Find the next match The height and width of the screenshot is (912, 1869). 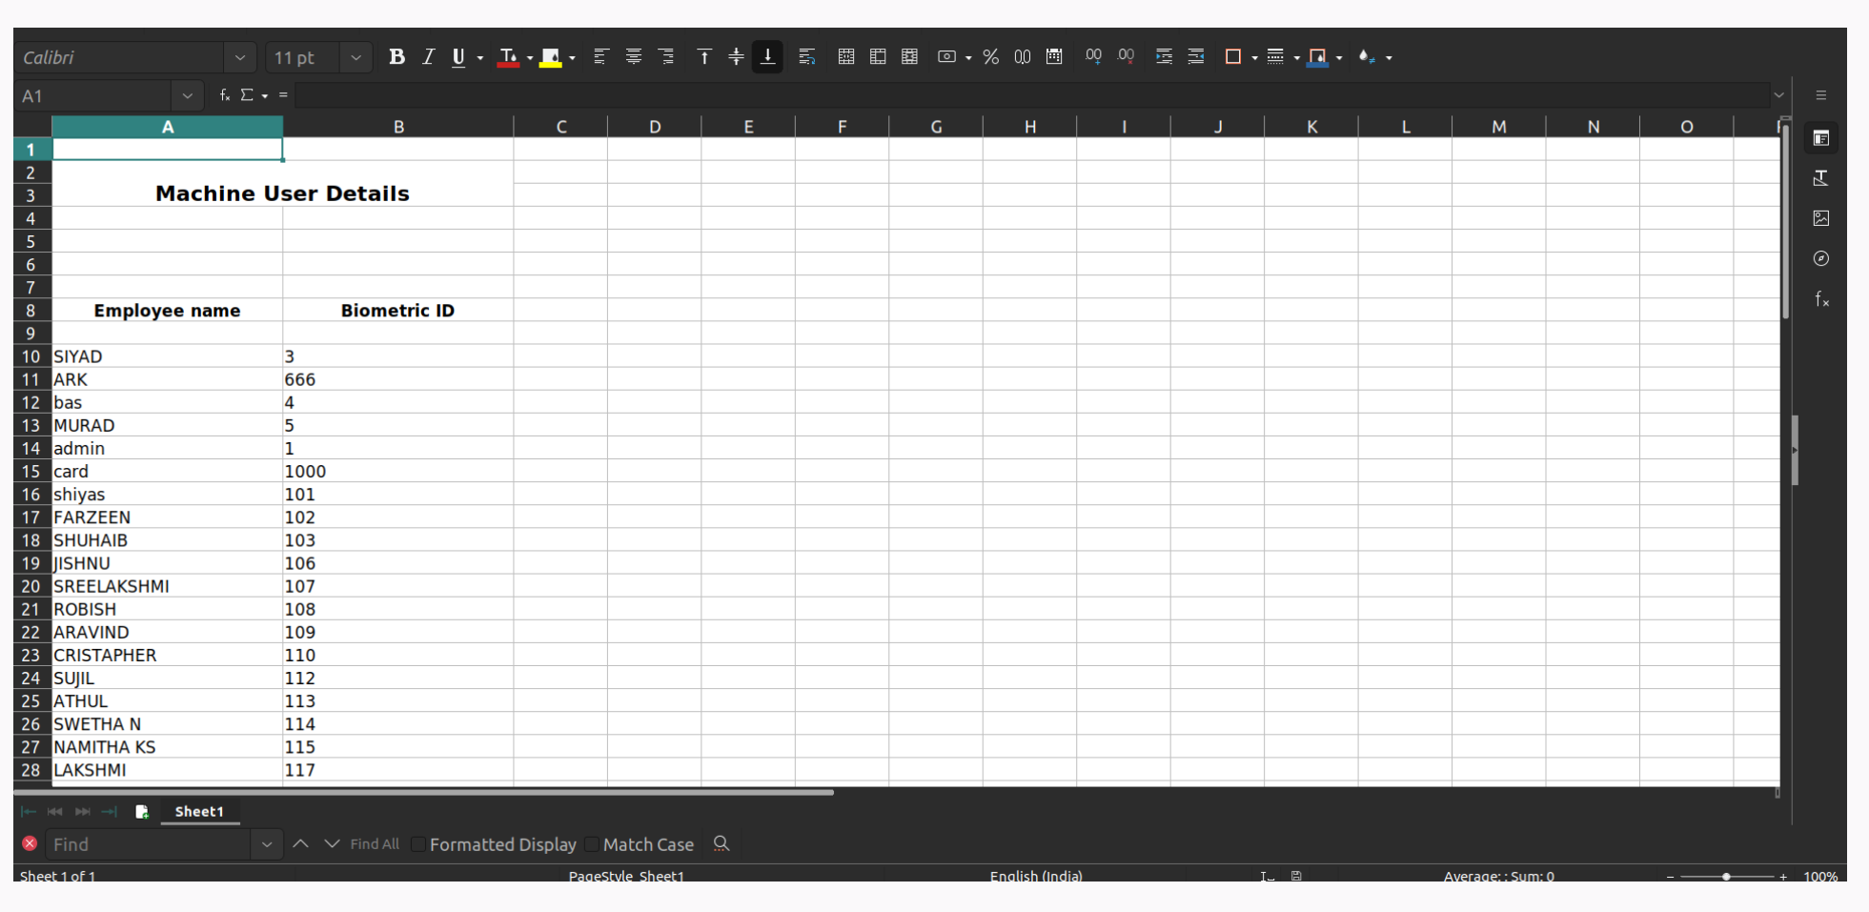tap(332, 844)
